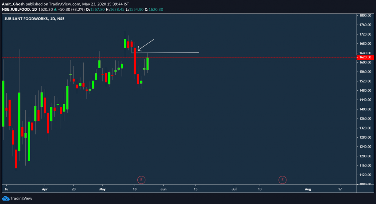Click the 1320.00 price axis label
This screenshot has height=204, width=376.
click(x=365, y=128)
